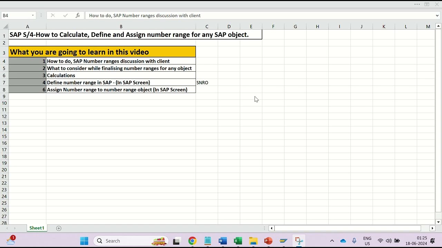Open Task View from taskbar

point(176,241)
